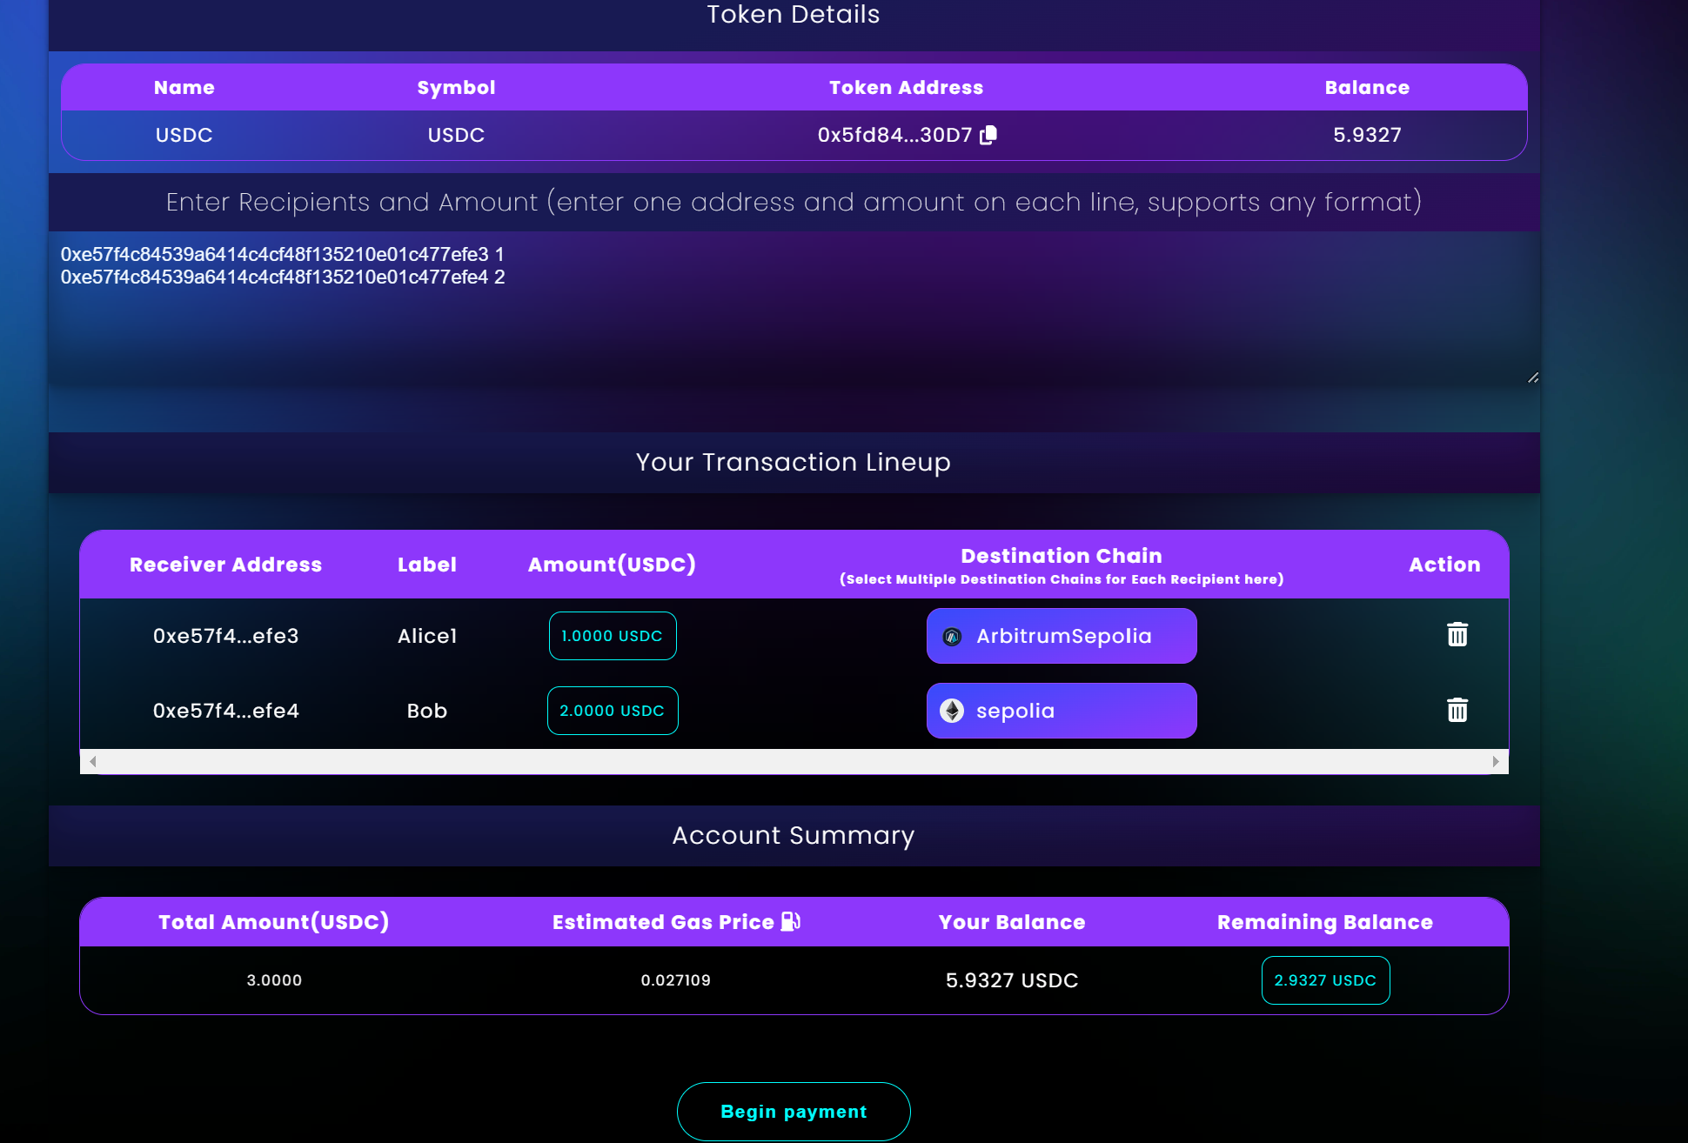Click the 2.9327 USDC remaining balance badge

tap(1325, 980)
